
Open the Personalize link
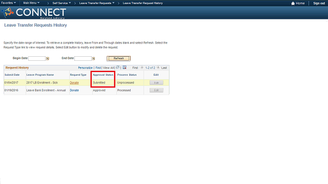coord(86,68)
